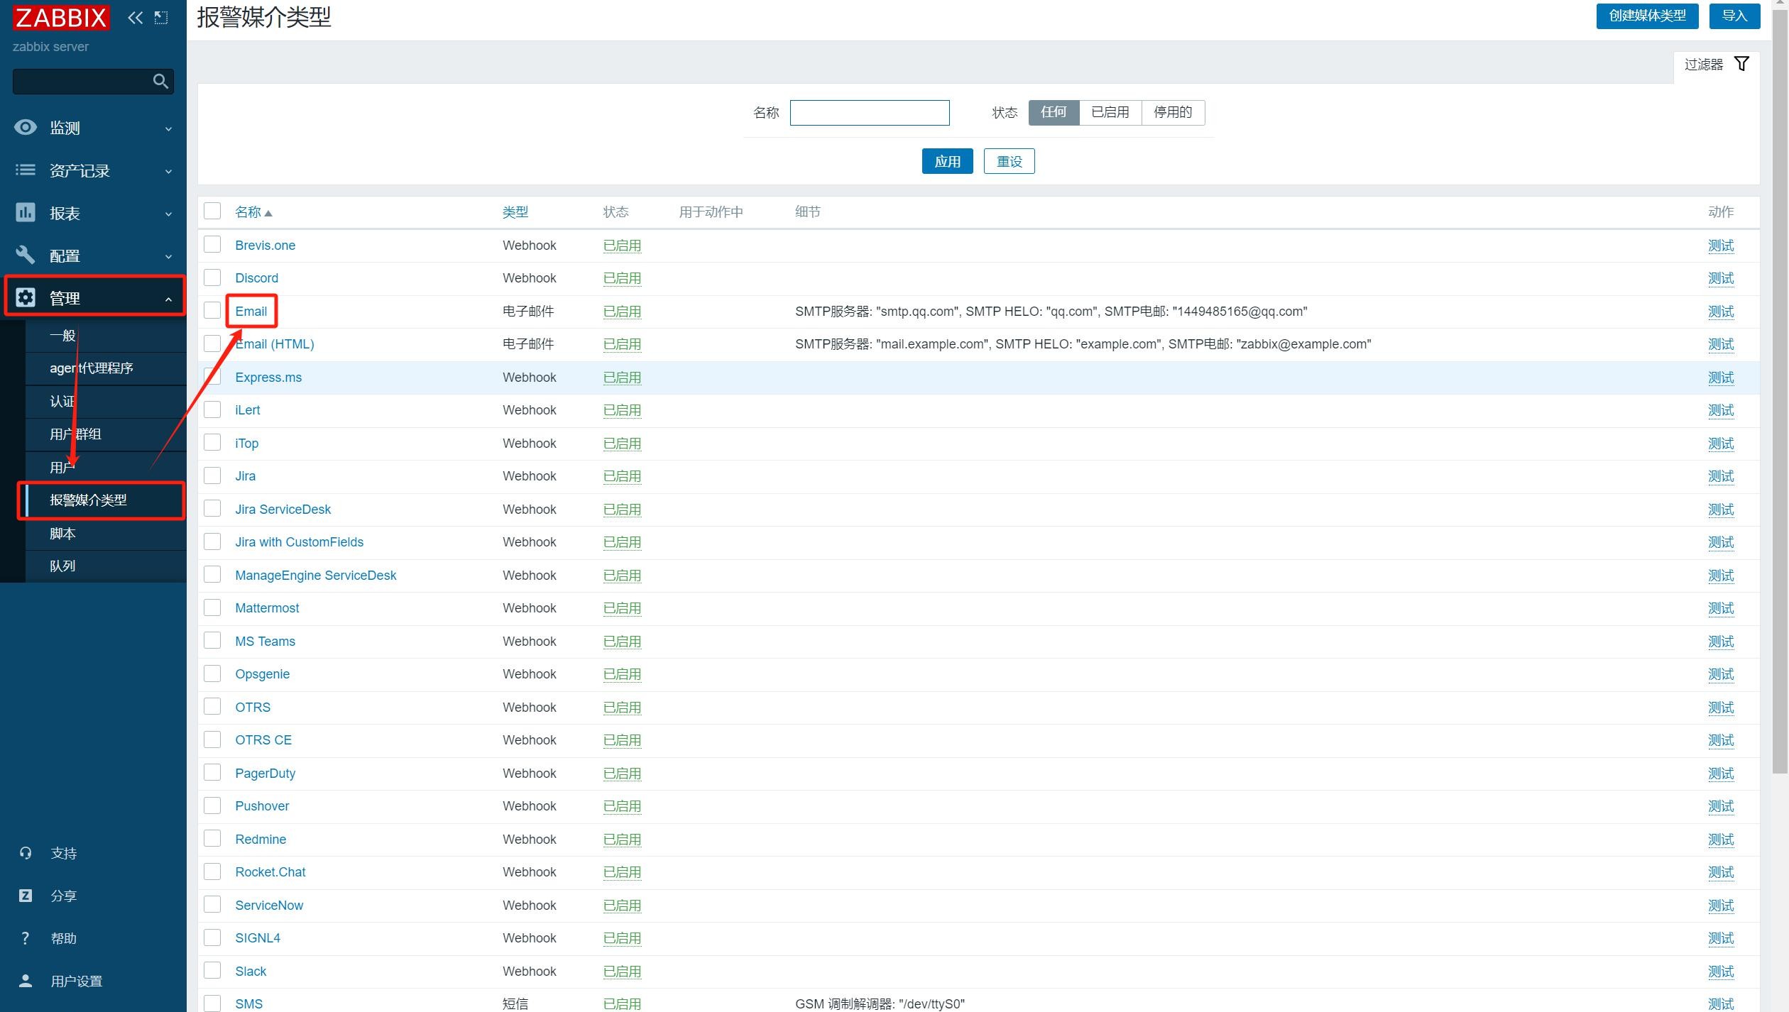Open user settings person icon
The height and width of the screenshot is (1012, 1789).
tap(26, 981)
